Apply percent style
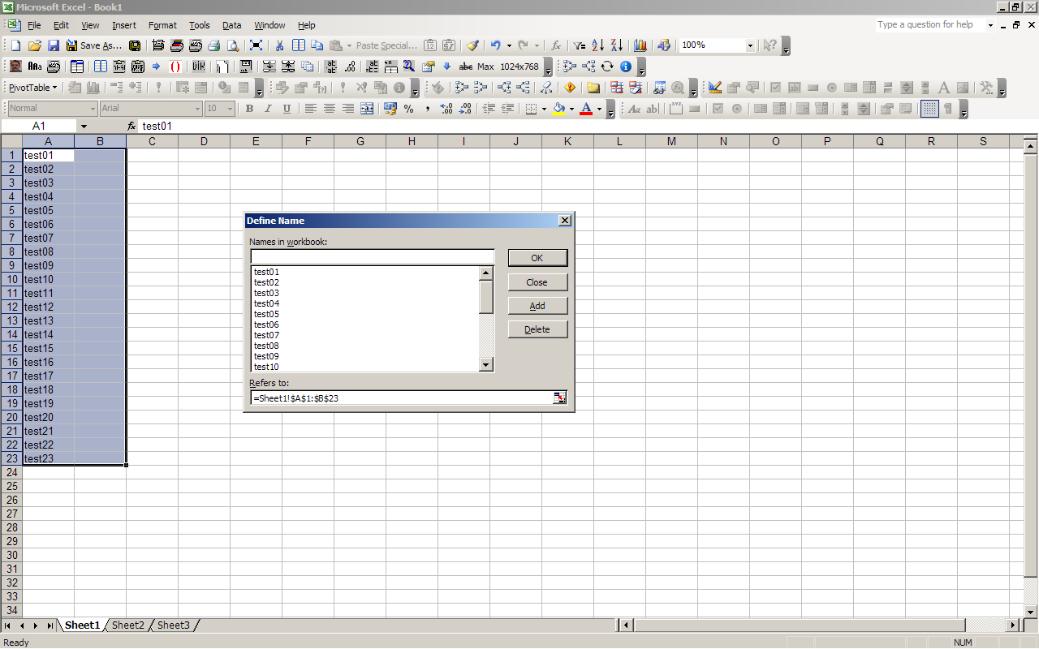1039x649 pixels. (408, 109)
